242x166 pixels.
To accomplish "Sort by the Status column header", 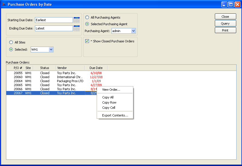I will click(44, 68).
